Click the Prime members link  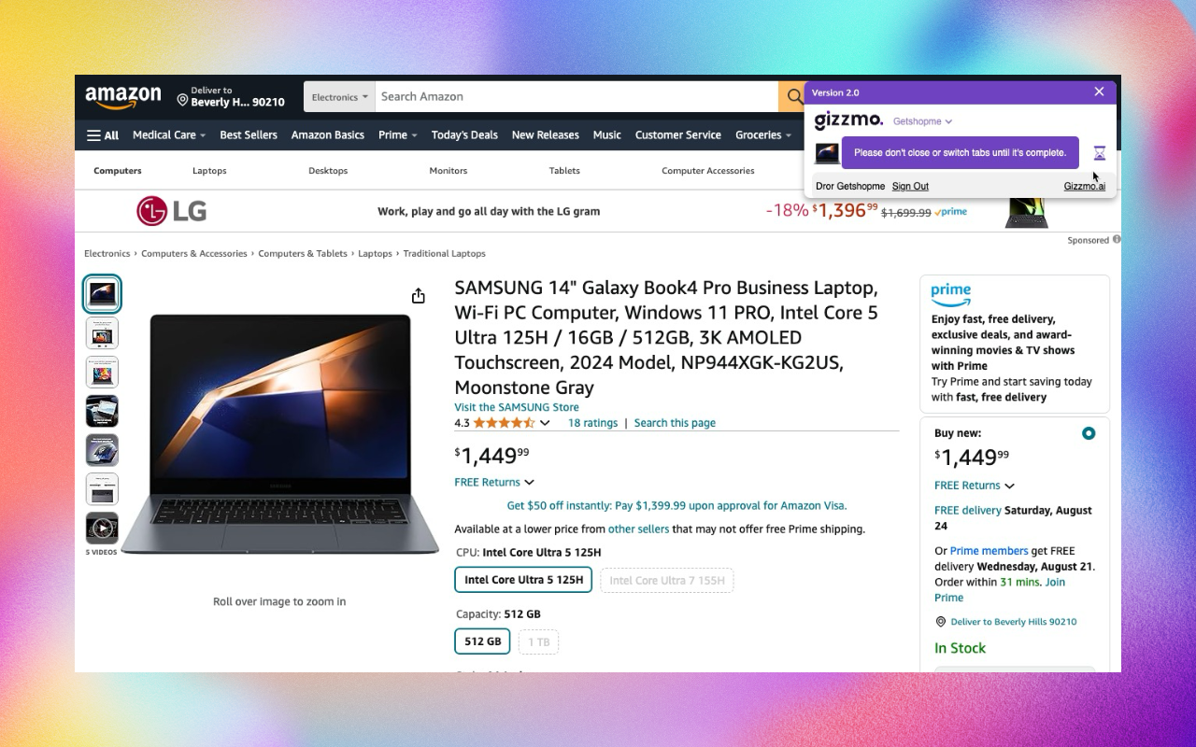[x=990, y=551]
